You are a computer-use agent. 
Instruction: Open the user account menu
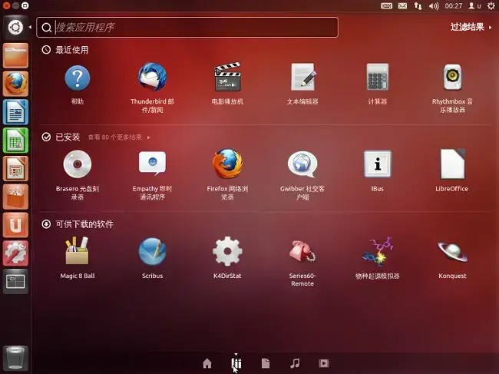click(x=474, y=5)
